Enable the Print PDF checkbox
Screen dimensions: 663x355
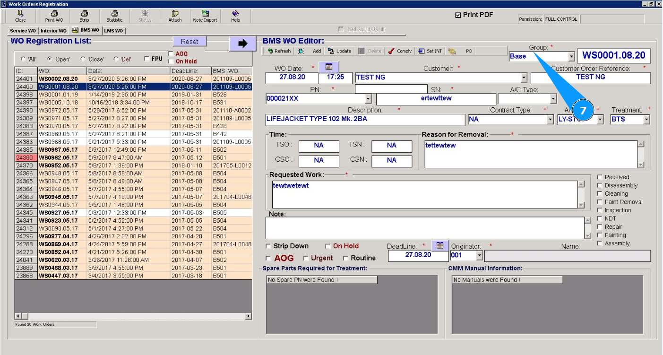[457, 15]
